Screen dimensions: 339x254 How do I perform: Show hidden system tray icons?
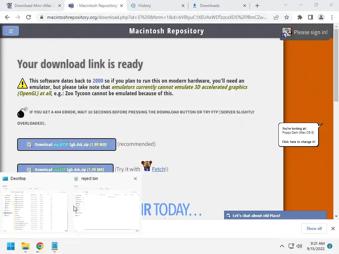[x=282, y=246]
